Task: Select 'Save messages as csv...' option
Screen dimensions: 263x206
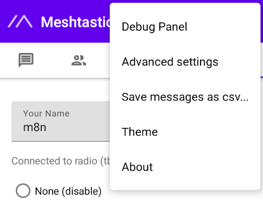Action: tap(185, 97)
